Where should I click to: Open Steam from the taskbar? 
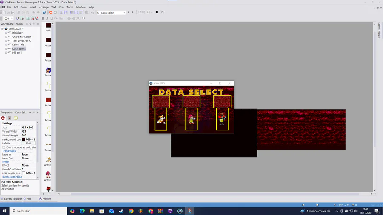point(121,211)
